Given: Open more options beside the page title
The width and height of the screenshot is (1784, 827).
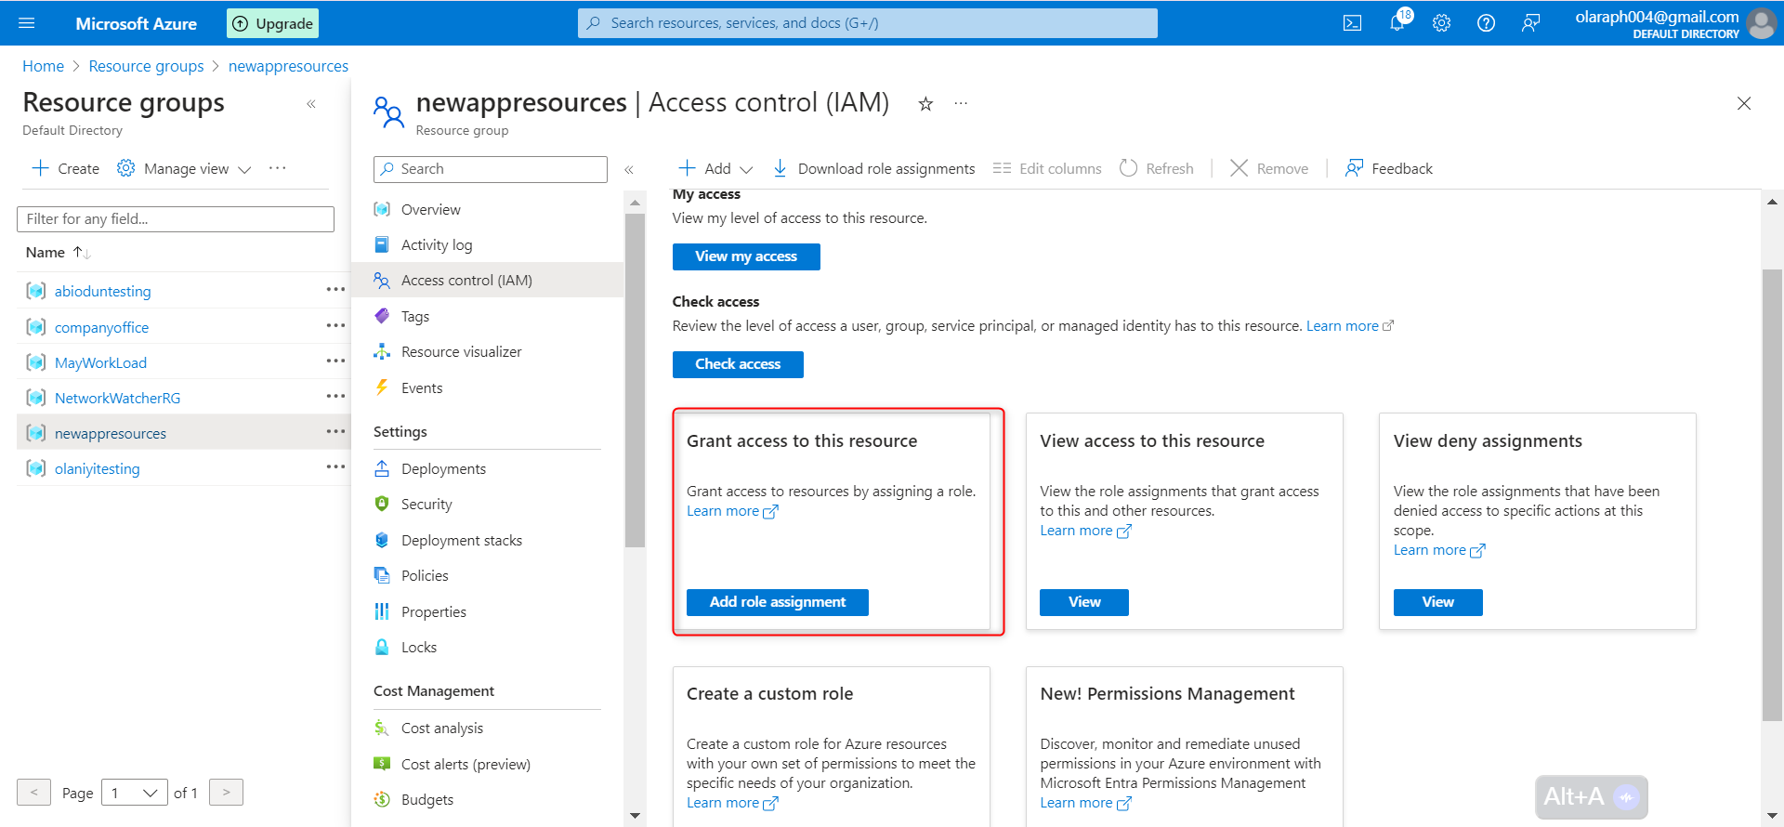Looking at the screenshot, I should point(961,103).
